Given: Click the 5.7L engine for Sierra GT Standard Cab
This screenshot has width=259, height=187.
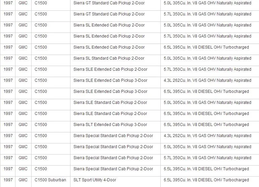Looking at the screenshot, I should [207, 14].
